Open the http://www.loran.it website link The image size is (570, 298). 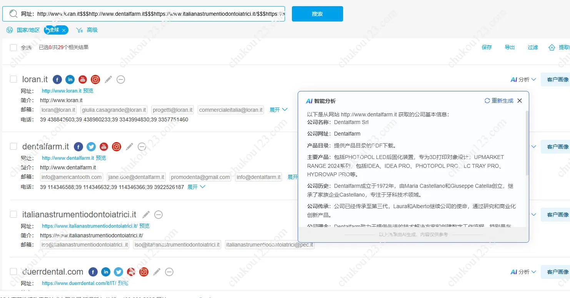point(62,91)
